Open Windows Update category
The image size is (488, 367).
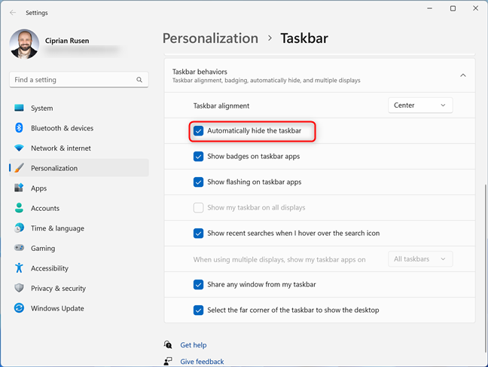pos(79,308)
